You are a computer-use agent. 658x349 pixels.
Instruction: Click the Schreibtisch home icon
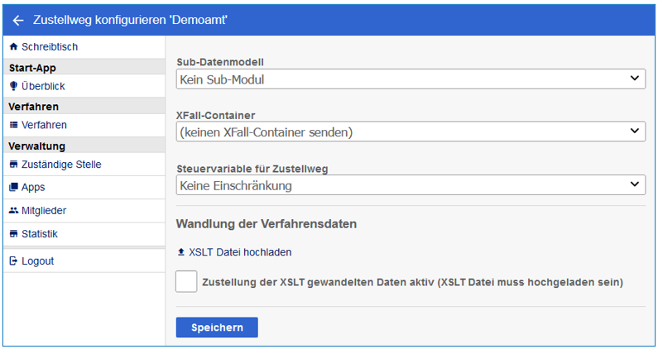(x=13, y=47)
